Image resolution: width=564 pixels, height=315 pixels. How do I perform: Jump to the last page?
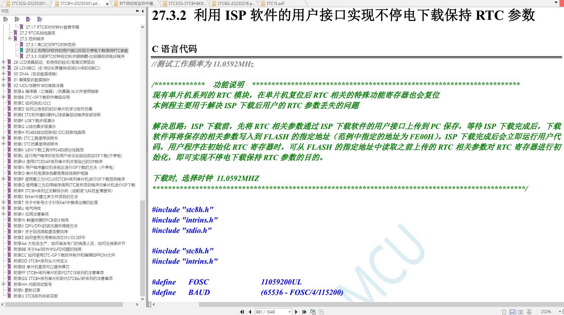click(304, 312)
